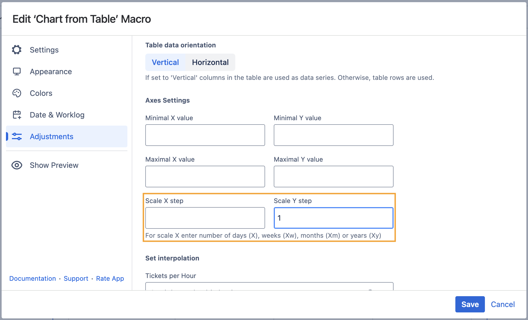Click the Adjustments sliders icon
Screen dimensions: 528x320
coord(17,136)
